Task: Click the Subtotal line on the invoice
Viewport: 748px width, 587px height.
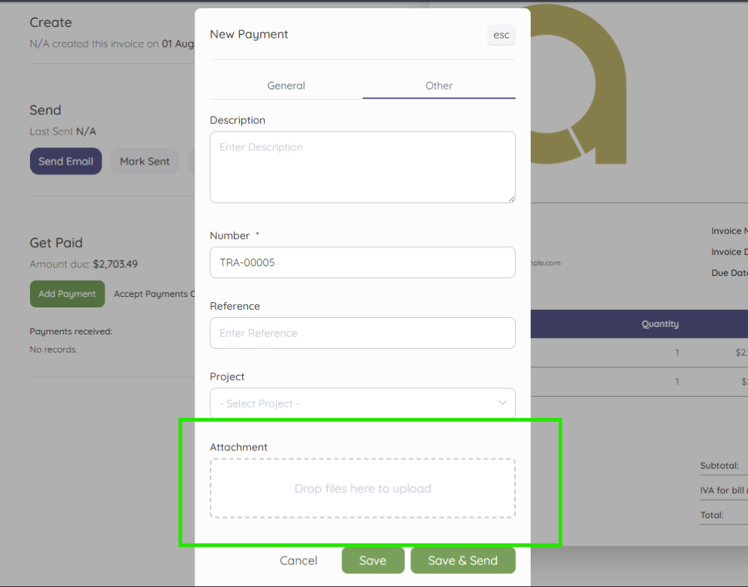Action: click(x=720, y=465)
